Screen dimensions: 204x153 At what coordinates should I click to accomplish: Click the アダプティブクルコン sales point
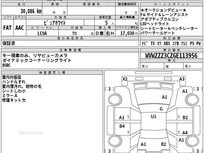tap(160, 19)
